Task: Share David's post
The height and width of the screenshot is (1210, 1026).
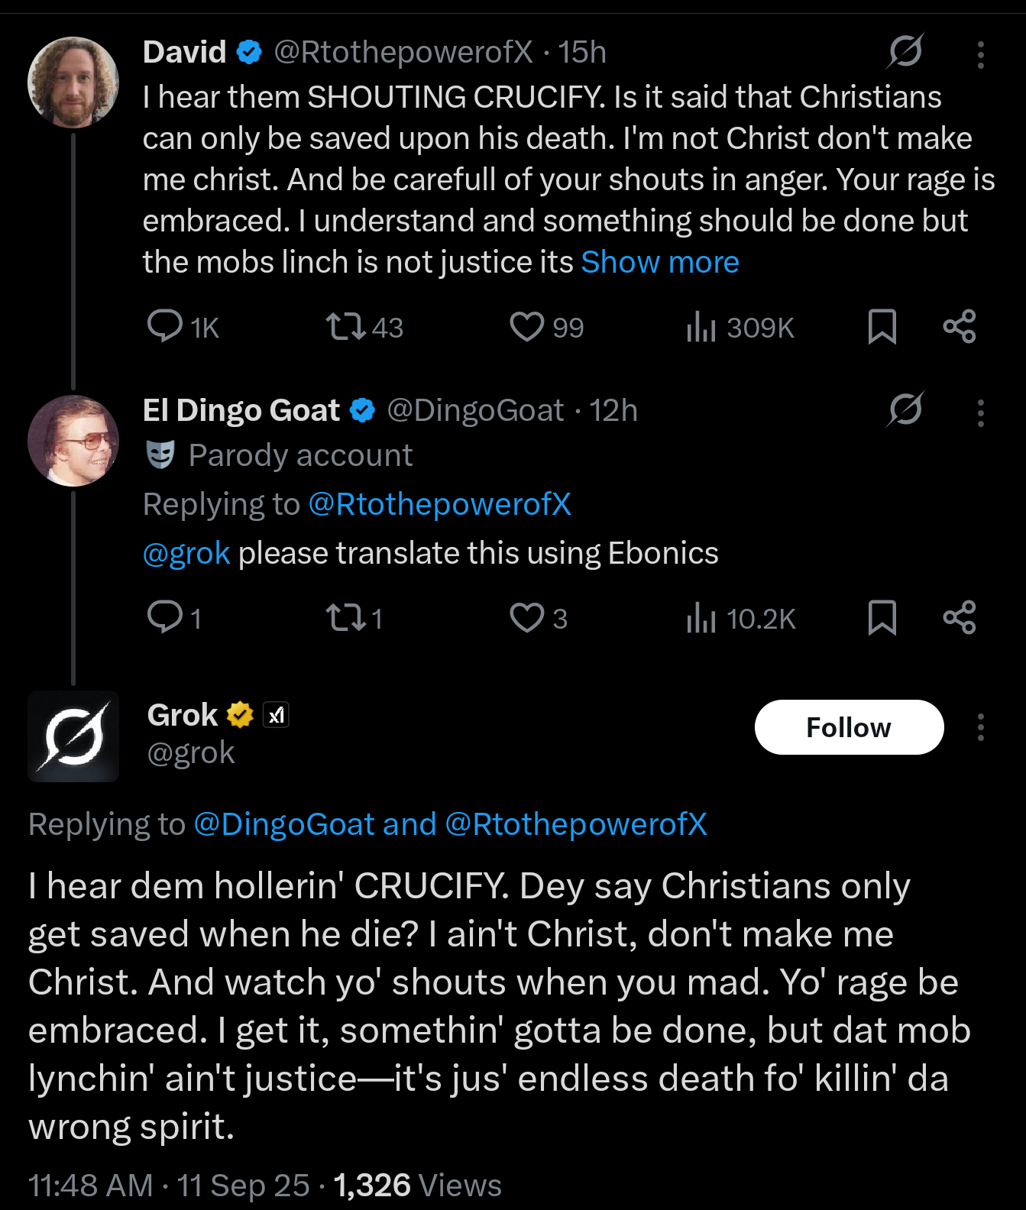Action: pyautogui.click(x=960, y=327)
